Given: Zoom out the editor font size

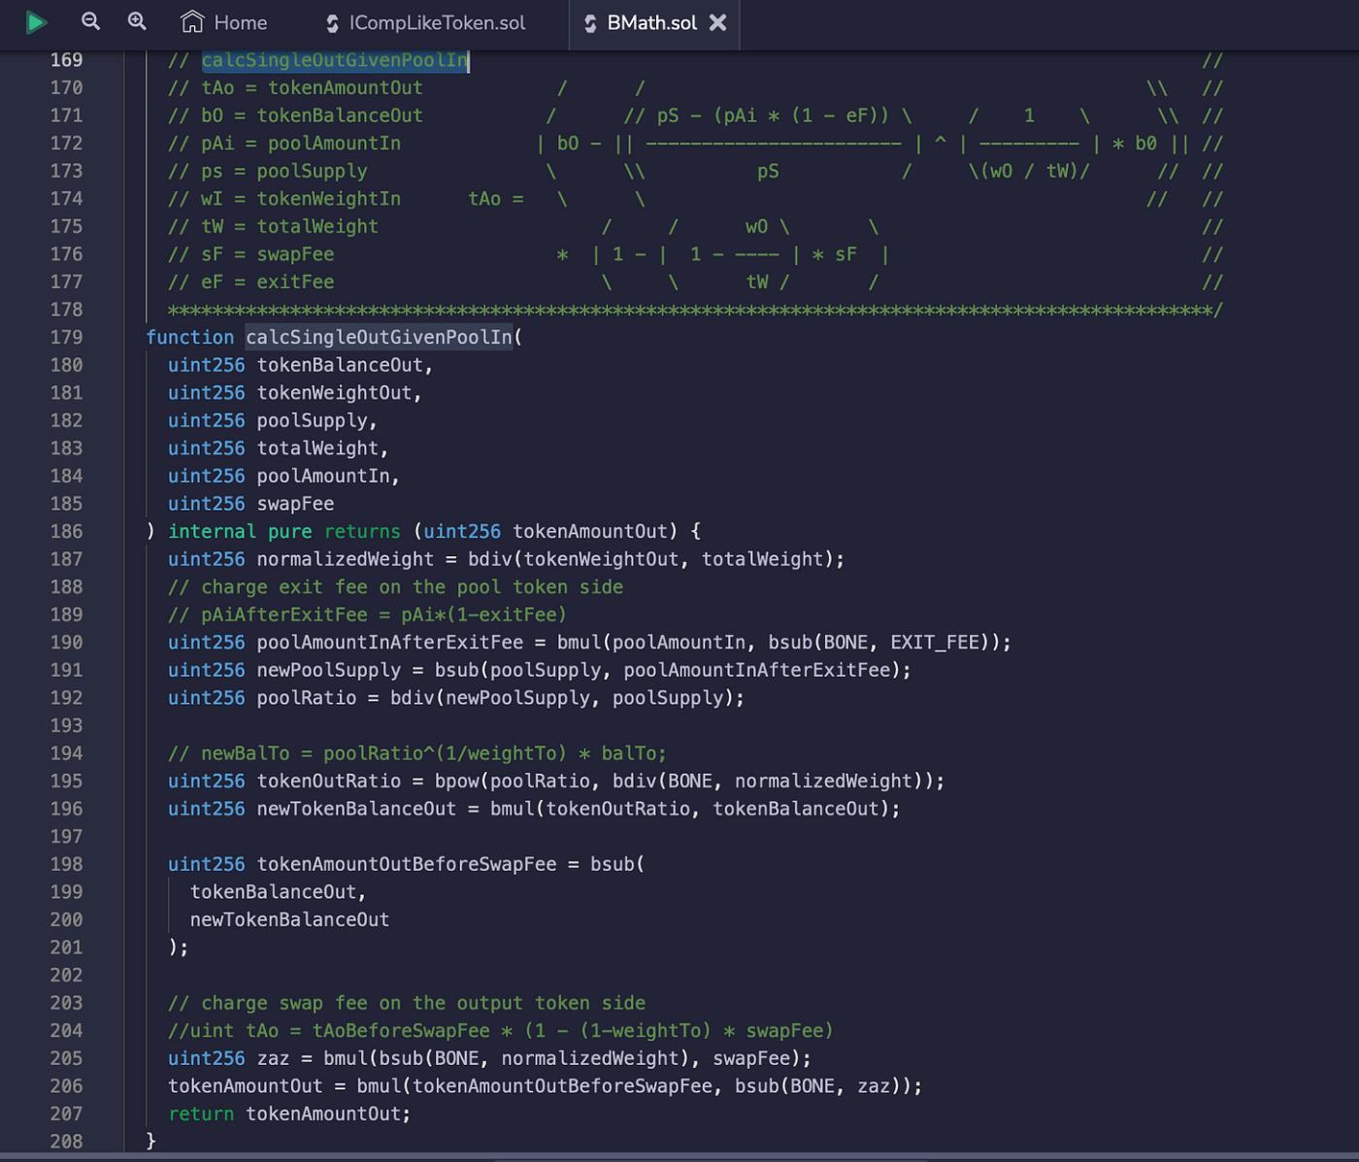Looking at the screenshot, I should point(90,21).
